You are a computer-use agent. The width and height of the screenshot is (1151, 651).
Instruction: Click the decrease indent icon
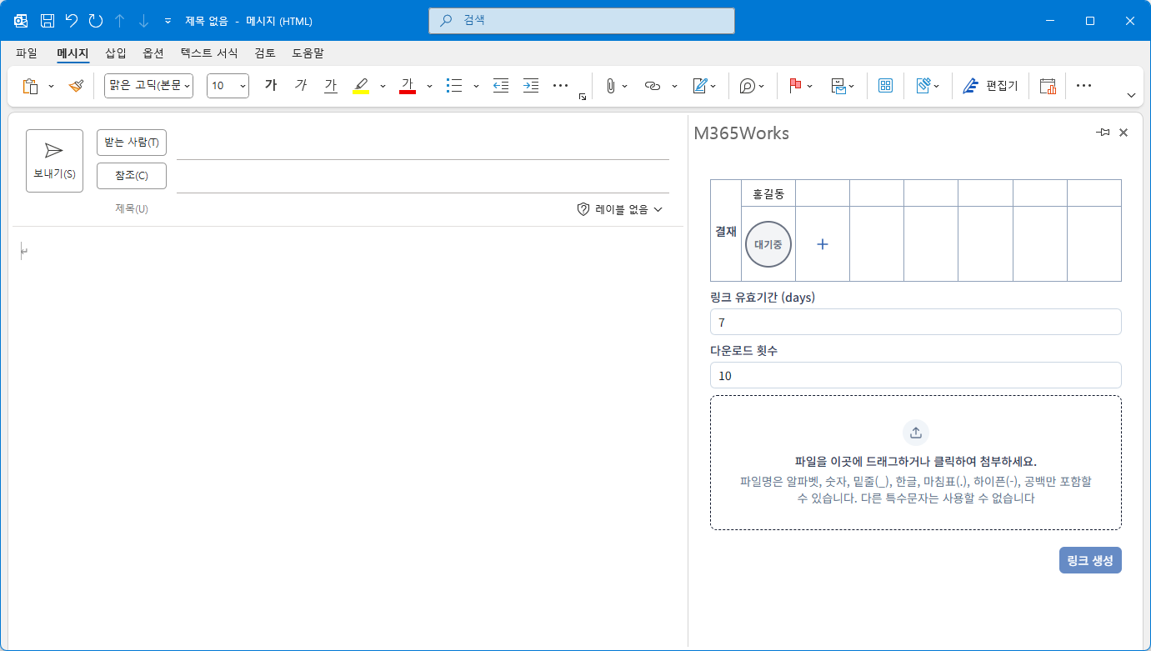[500, 86]
